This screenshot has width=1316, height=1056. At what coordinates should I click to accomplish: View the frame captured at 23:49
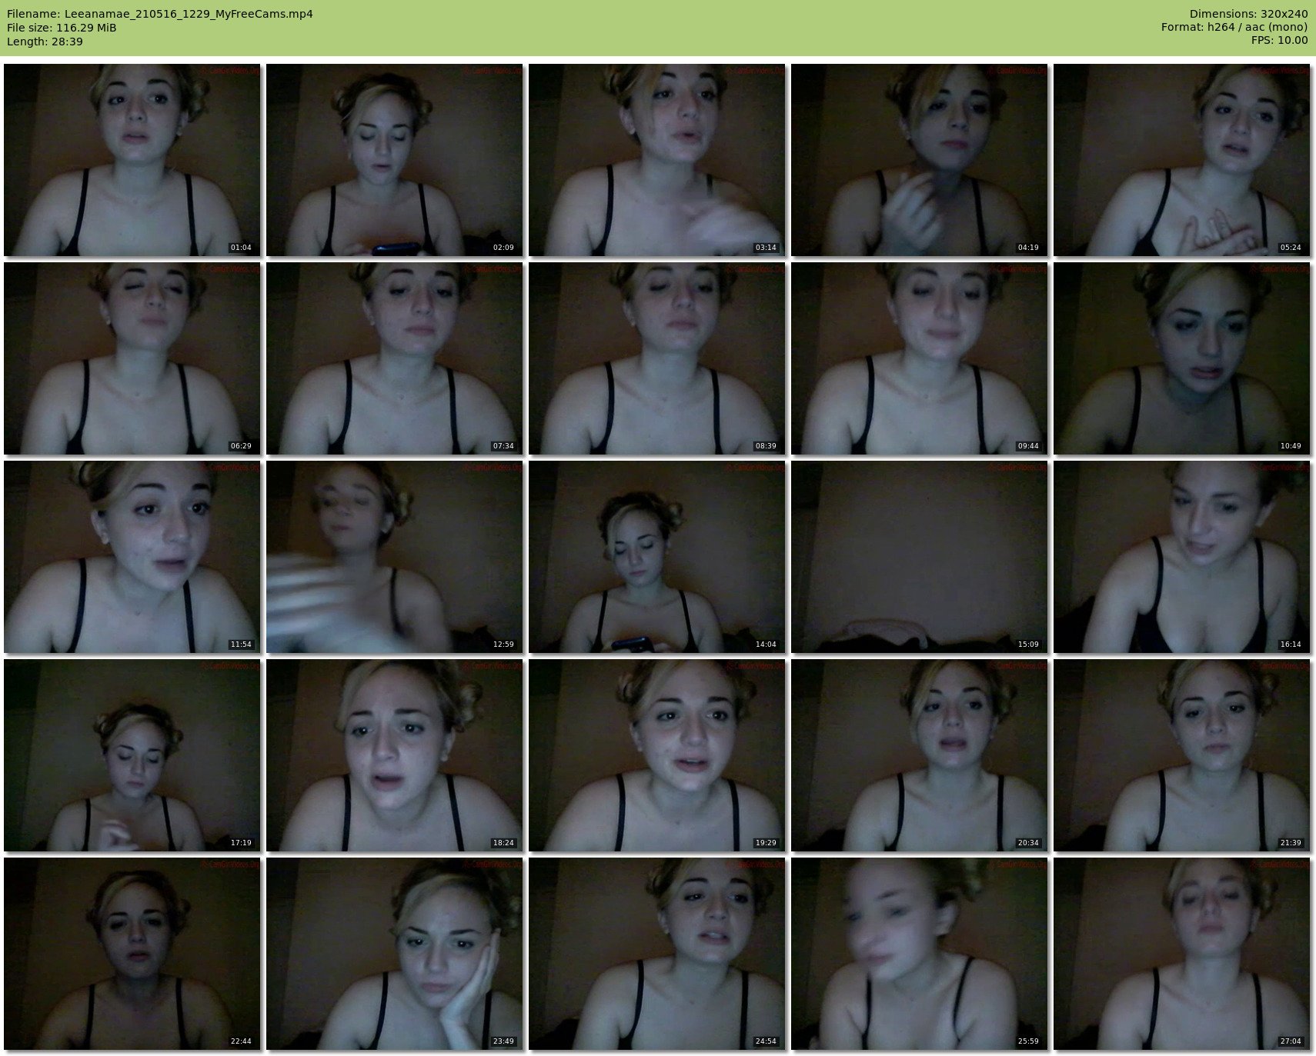pos(395,954)
